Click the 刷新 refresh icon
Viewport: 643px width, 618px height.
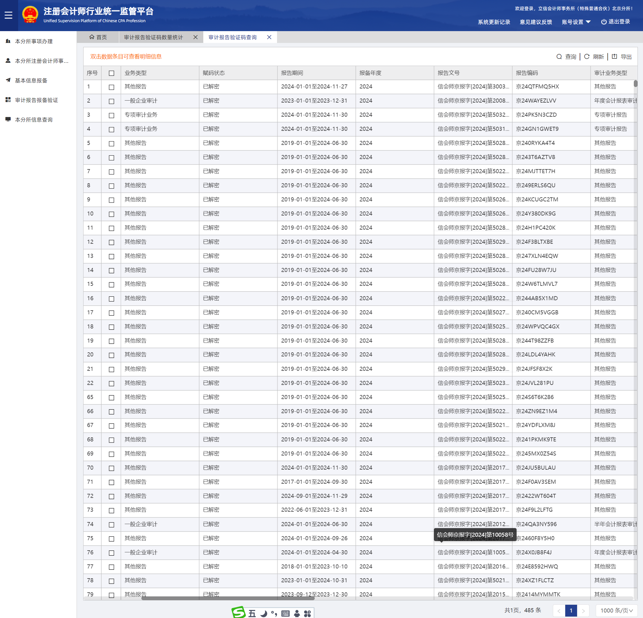(x=587, y=57)
